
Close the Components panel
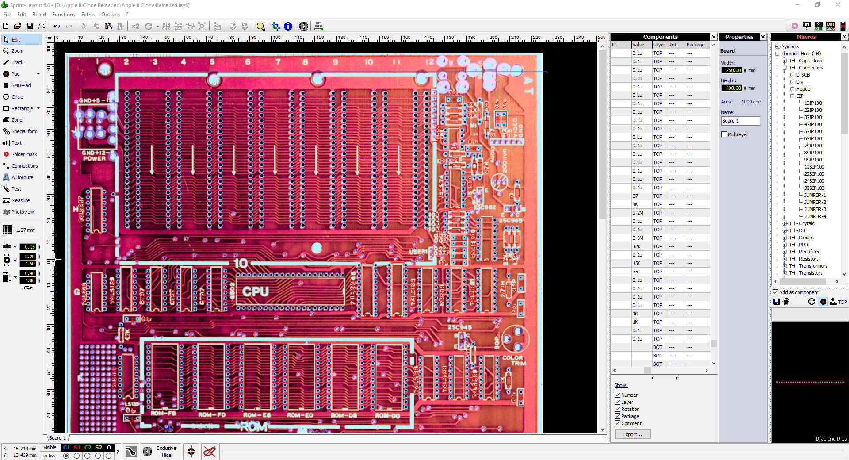tap(713, 37)
